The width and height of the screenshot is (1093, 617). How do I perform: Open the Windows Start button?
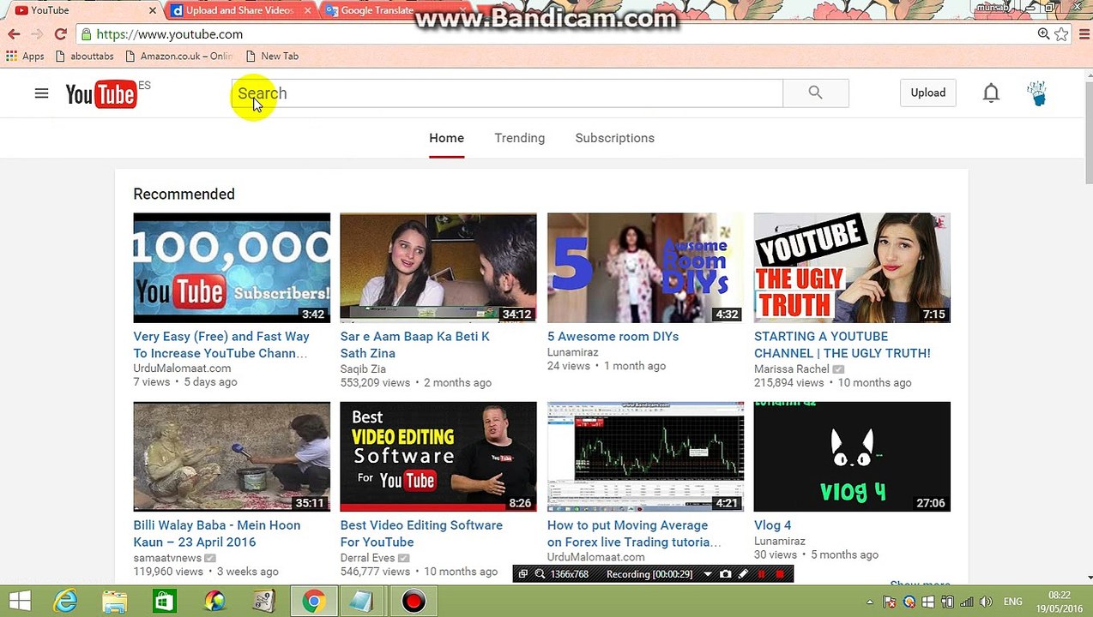tap(20, 602)
